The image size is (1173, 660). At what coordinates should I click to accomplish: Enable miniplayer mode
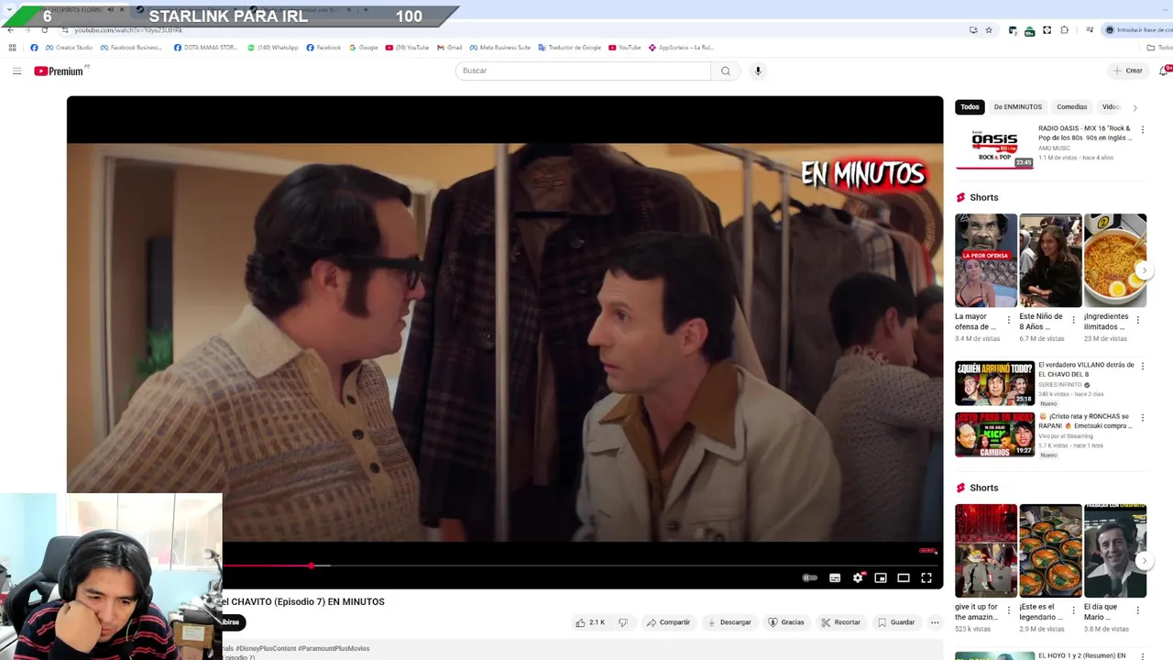point(881,577)
